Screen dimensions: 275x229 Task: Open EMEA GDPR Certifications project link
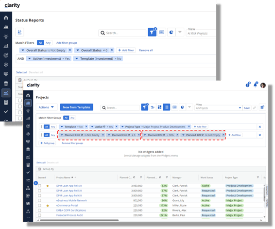tap(71, 210)
